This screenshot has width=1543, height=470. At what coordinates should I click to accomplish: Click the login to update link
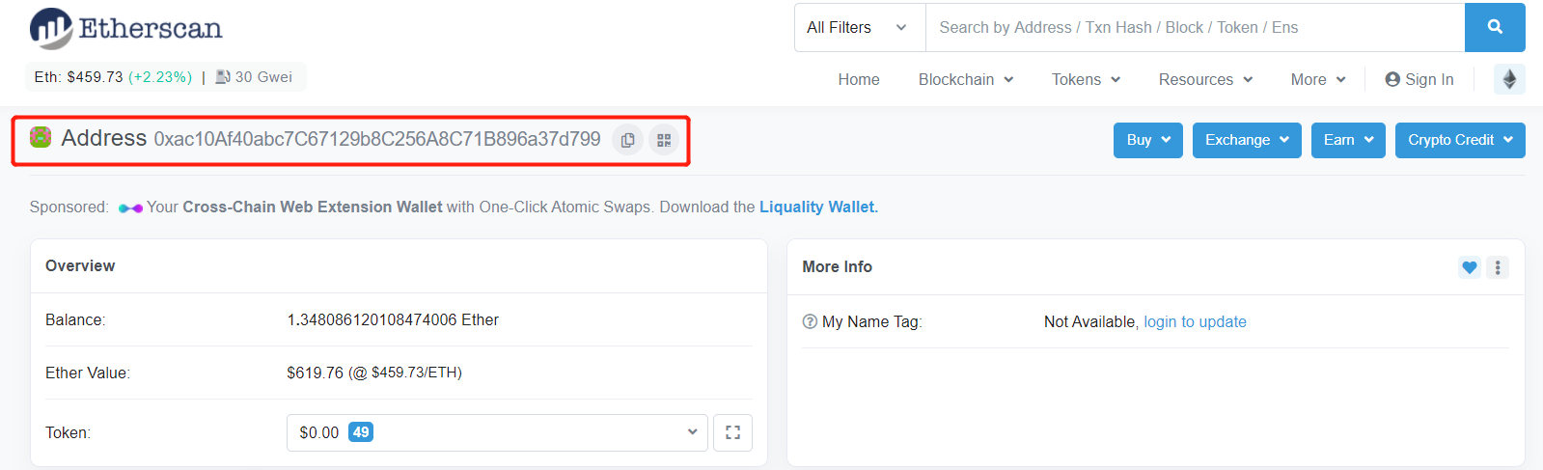coord(1195,321)
